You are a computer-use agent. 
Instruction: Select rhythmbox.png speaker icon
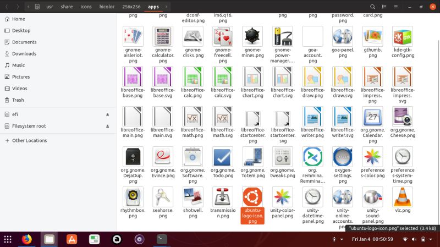point(133,197)
